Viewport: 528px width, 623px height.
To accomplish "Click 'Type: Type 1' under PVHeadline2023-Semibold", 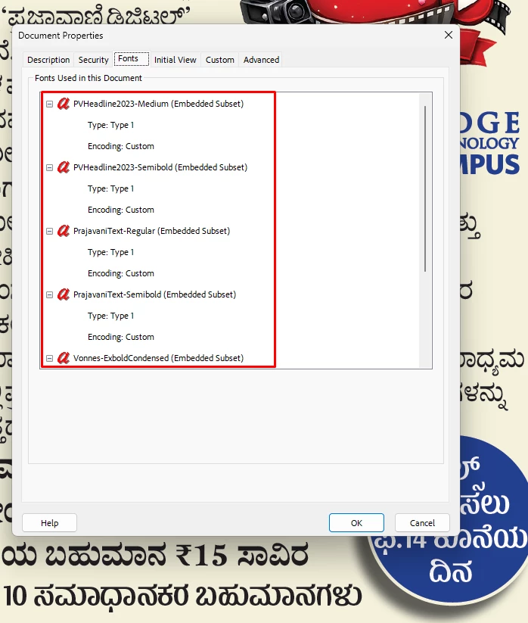I will [x=110, y=188].
